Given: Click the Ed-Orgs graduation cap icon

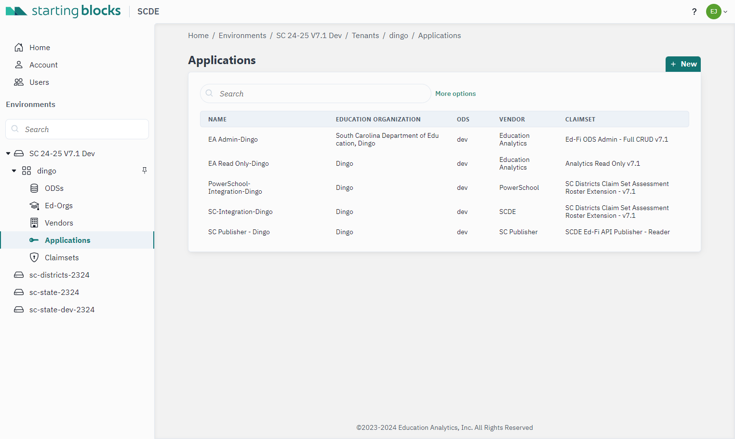Looking at the screenshot, I should [34, 205].
